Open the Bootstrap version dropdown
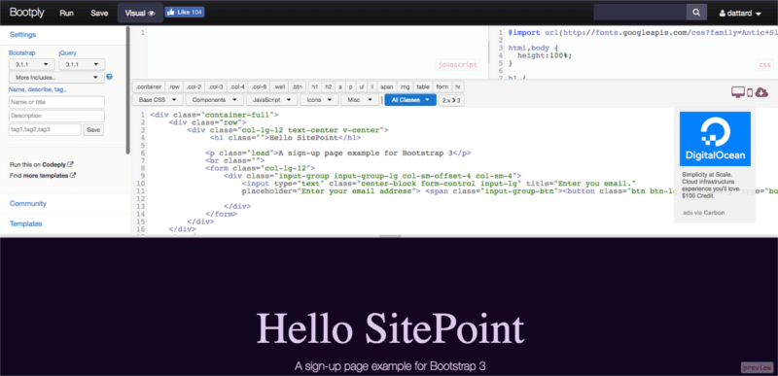Screen dimensions: 778x376 pyautogui.click(x=32, y=64)
